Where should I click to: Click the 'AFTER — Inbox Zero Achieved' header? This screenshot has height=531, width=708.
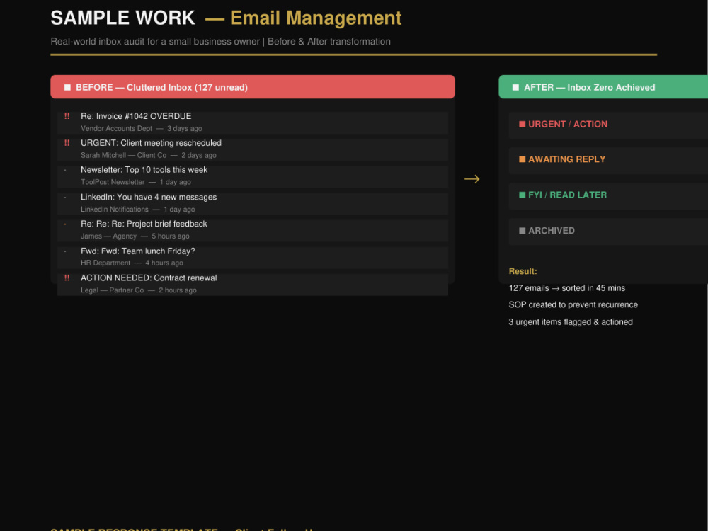tap(603, 86)
